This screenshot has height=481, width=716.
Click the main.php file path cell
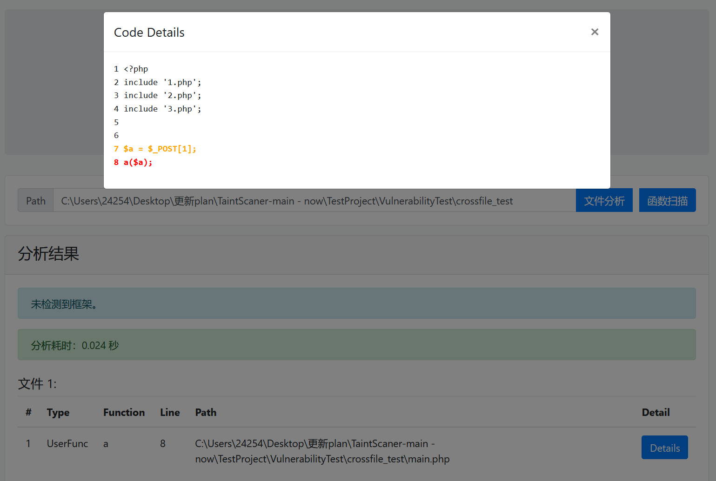(x=322, y=451)
